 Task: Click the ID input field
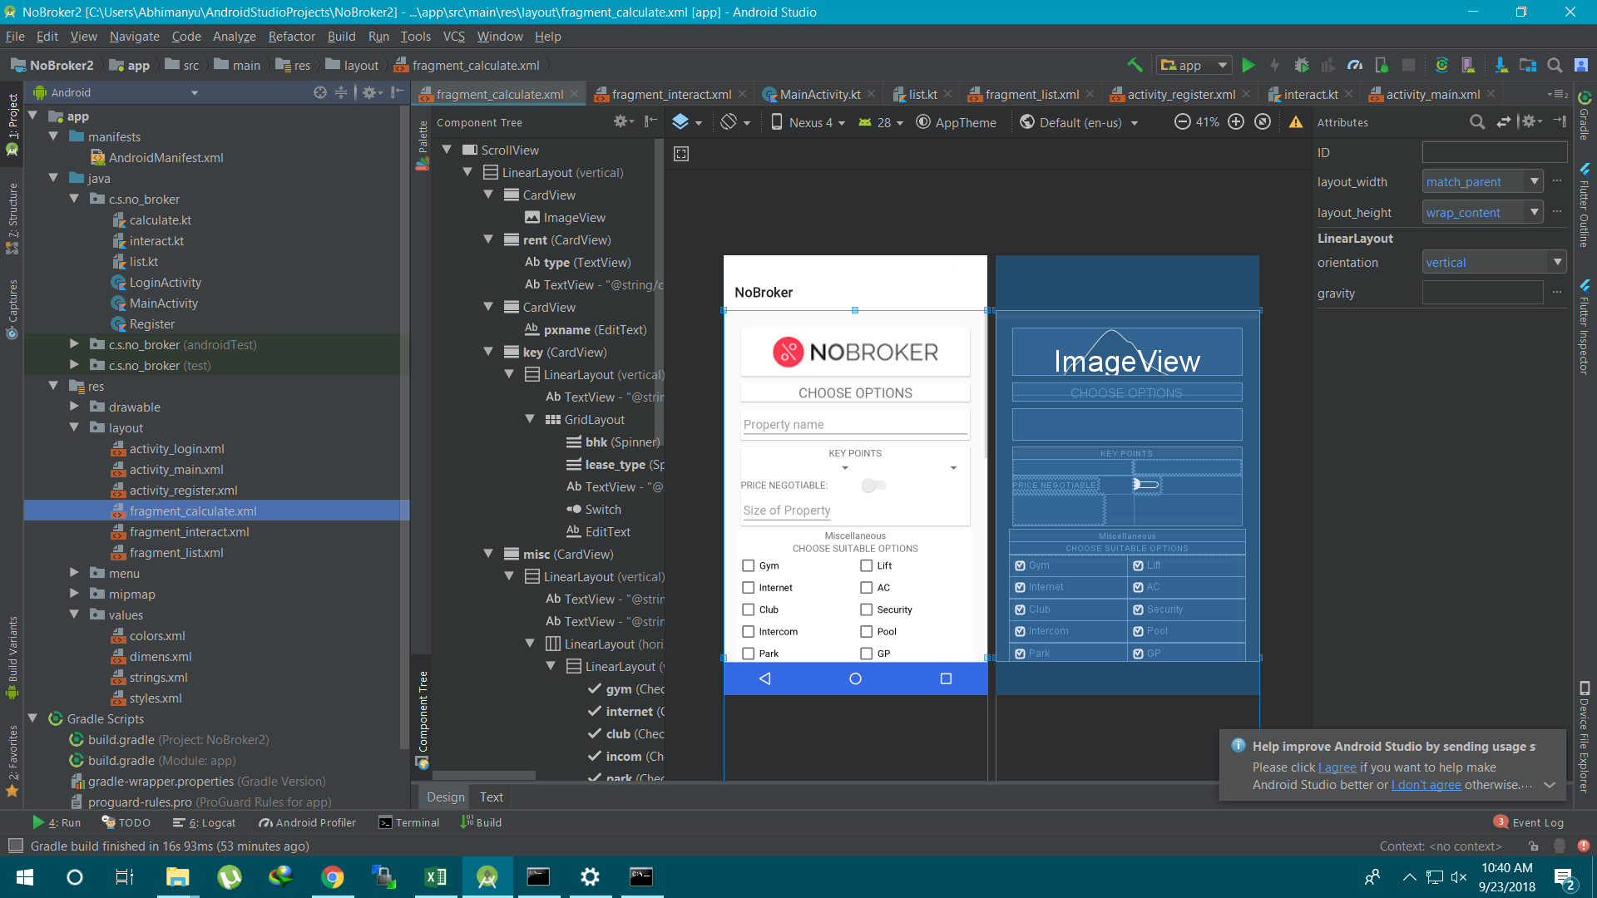coord(1494,152)
